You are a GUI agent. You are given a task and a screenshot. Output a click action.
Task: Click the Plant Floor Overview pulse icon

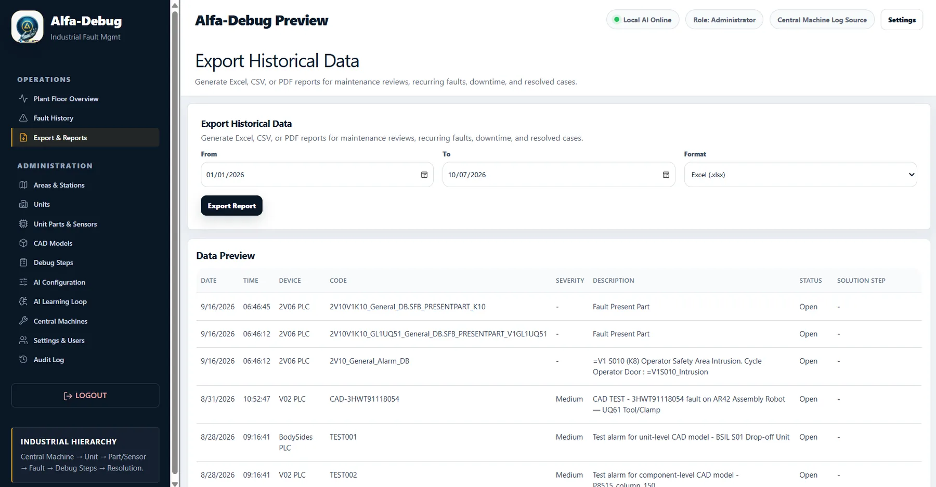[x=23, y=98]
